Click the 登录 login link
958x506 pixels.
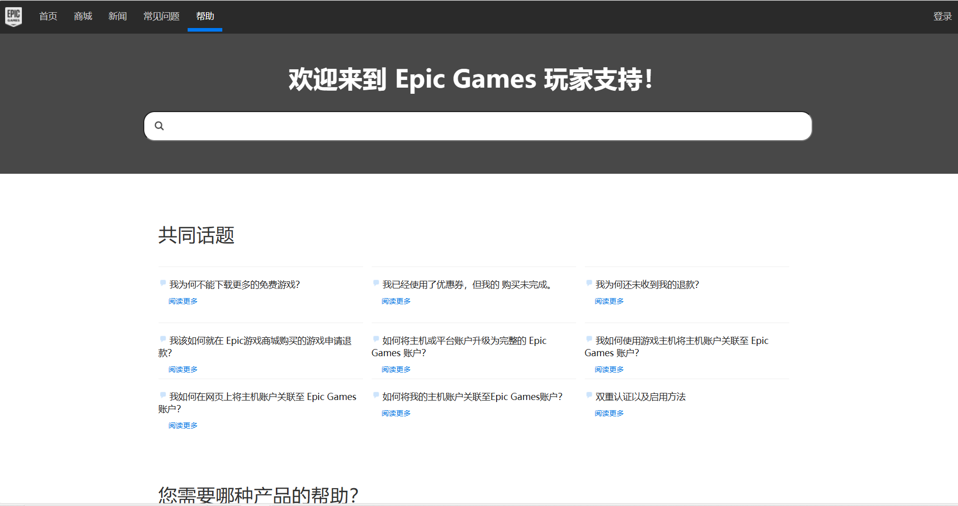pyautogui.click(x=942, y=16)
